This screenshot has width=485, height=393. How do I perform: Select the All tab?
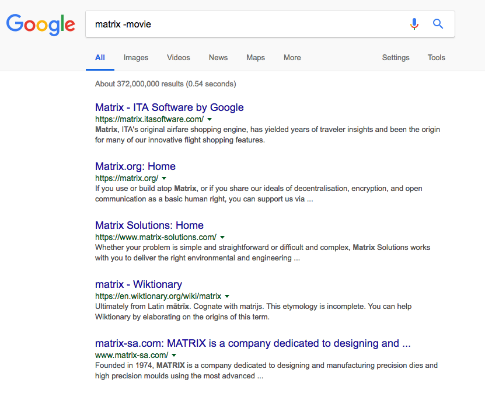[x=100, y=58]
